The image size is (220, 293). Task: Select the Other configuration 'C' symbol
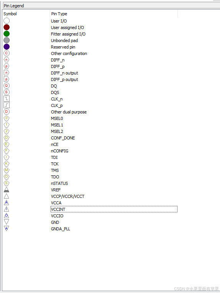pos(7,53)
